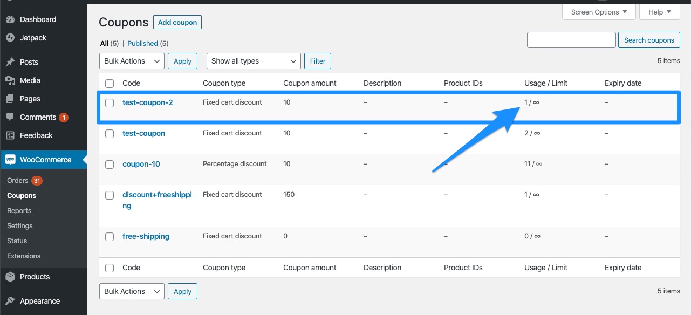Screen dimensions: 691x315
Task: Click inside the coupon search field
Action: [x=571, y=39]
